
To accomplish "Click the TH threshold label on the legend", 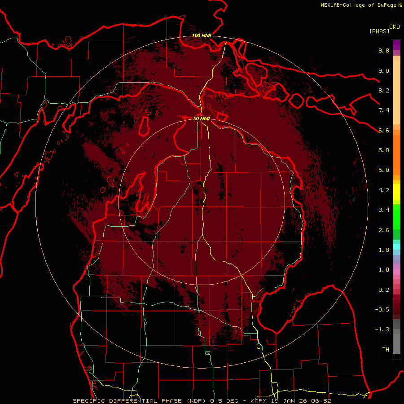I will click(x=386, y=350).
